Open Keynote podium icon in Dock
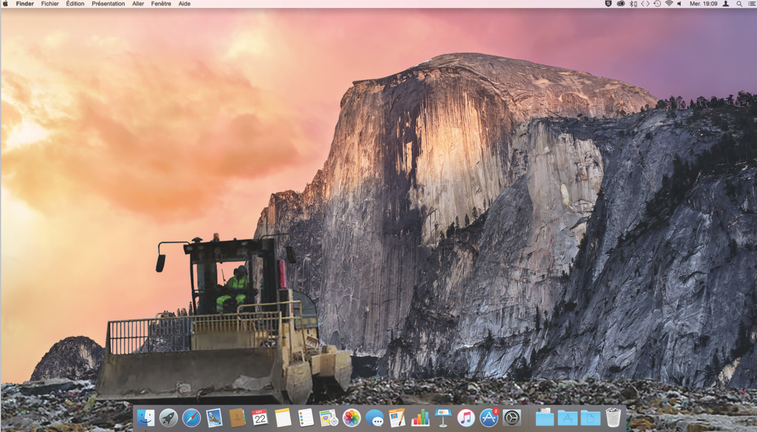 click(443, 418)
